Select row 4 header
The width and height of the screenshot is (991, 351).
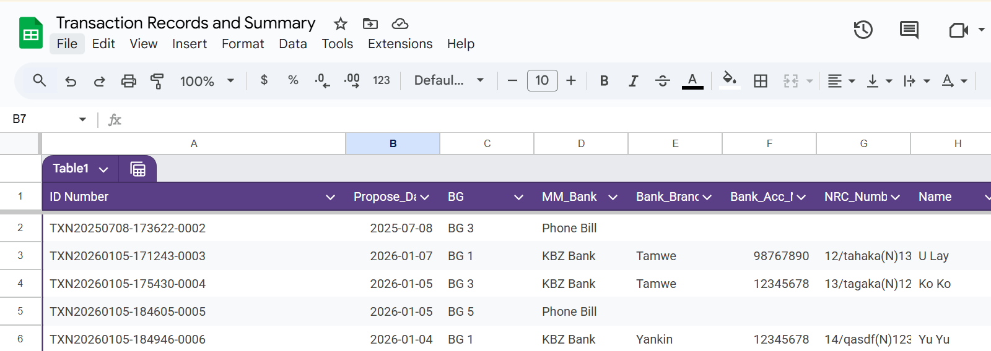(20, 284)
